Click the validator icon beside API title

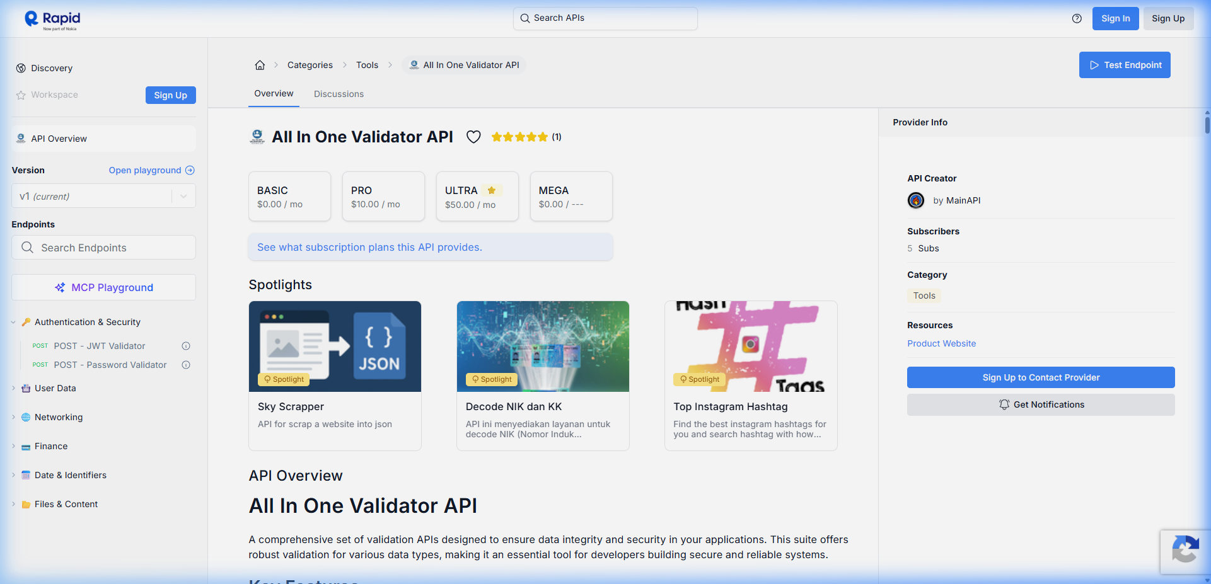[257, 137]
